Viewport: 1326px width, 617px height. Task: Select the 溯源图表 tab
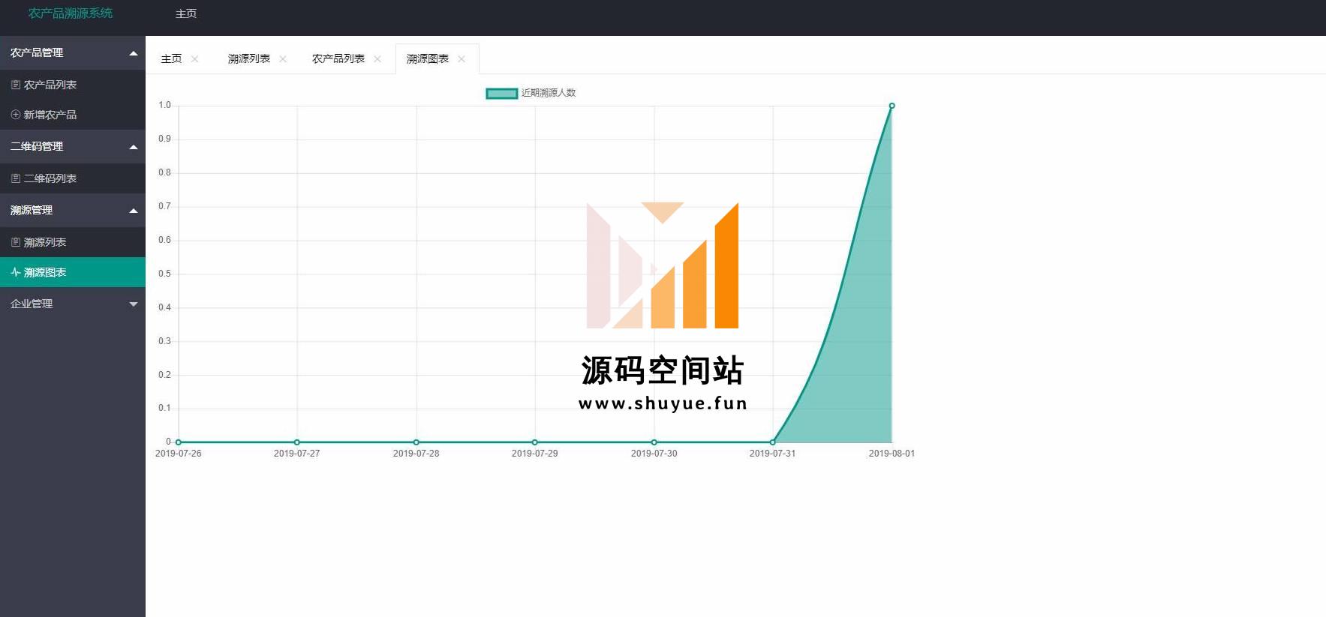[x=428, y=58]
